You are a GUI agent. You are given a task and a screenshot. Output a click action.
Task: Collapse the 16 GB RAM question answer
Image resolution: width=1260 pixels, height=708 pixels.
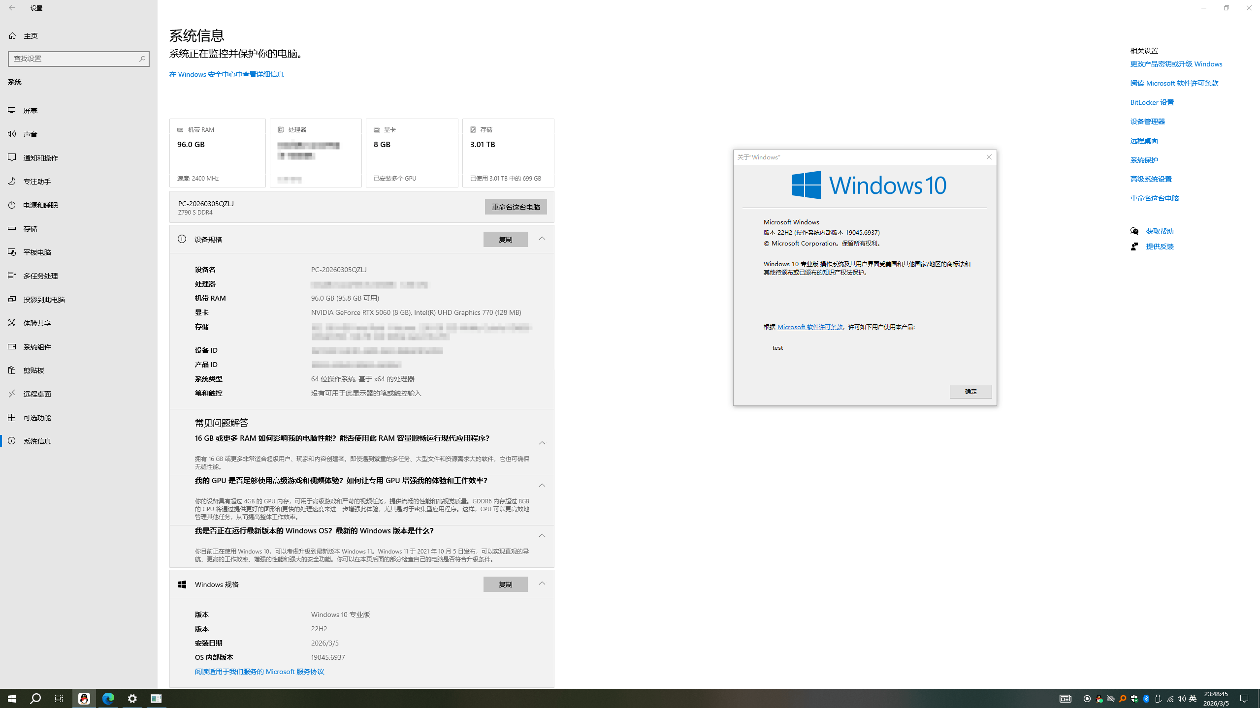tap(542, 442)
